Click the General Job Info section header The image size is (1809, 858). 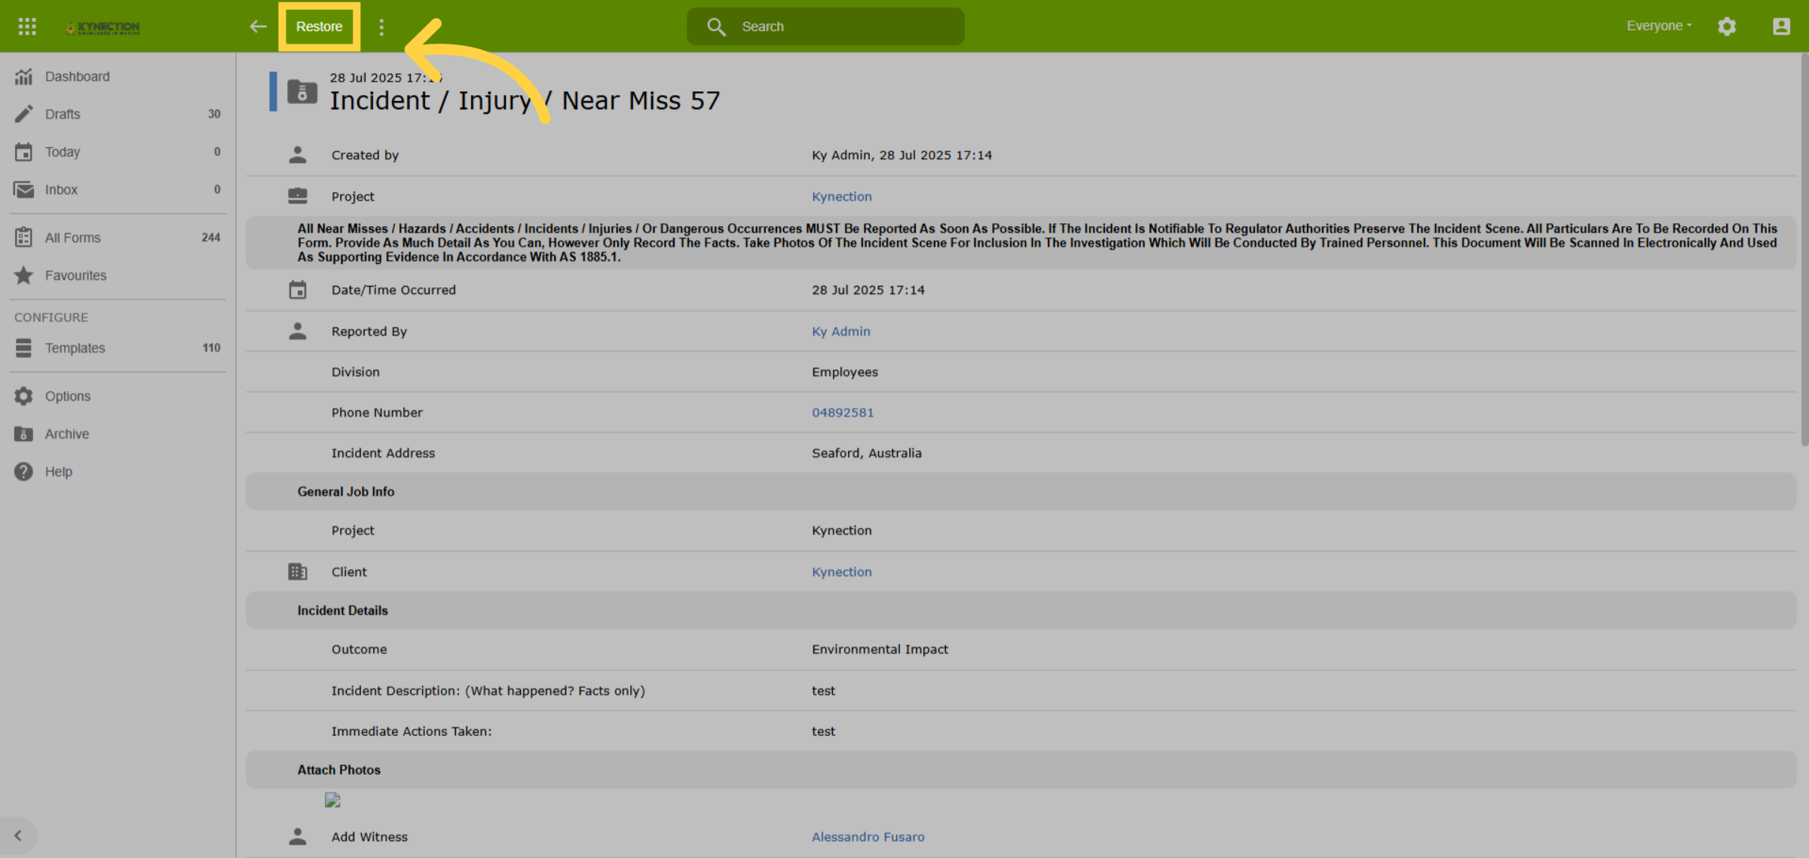coord(1021,492)
